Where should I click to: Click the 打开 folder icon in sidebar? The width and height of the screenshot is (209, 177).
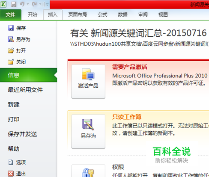[x=11, y=50]
